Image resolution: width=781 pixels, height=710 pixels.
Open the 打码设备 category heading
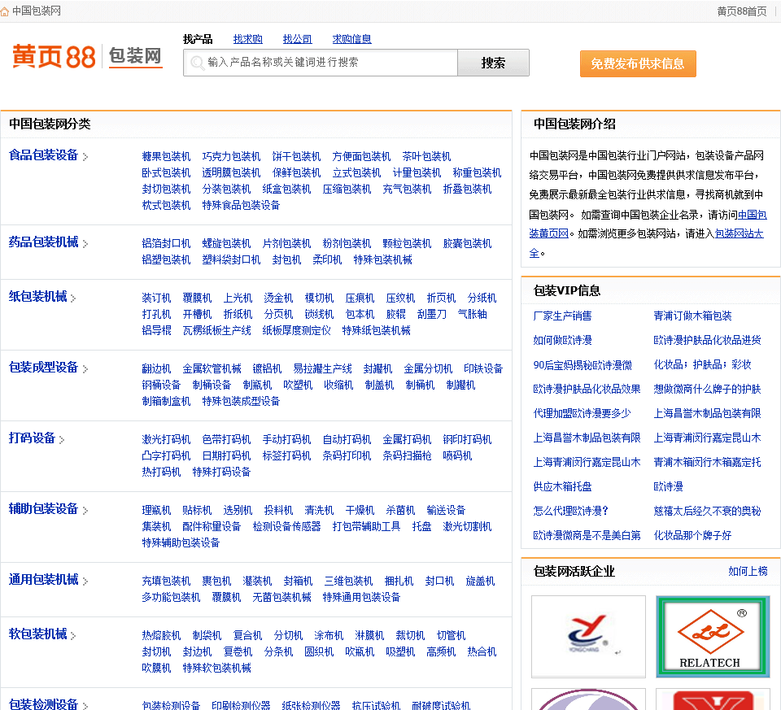(32, 438)
